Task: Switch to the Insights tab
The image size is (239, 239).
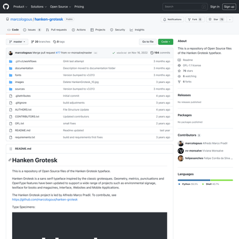Action: [x=137, y=30]
